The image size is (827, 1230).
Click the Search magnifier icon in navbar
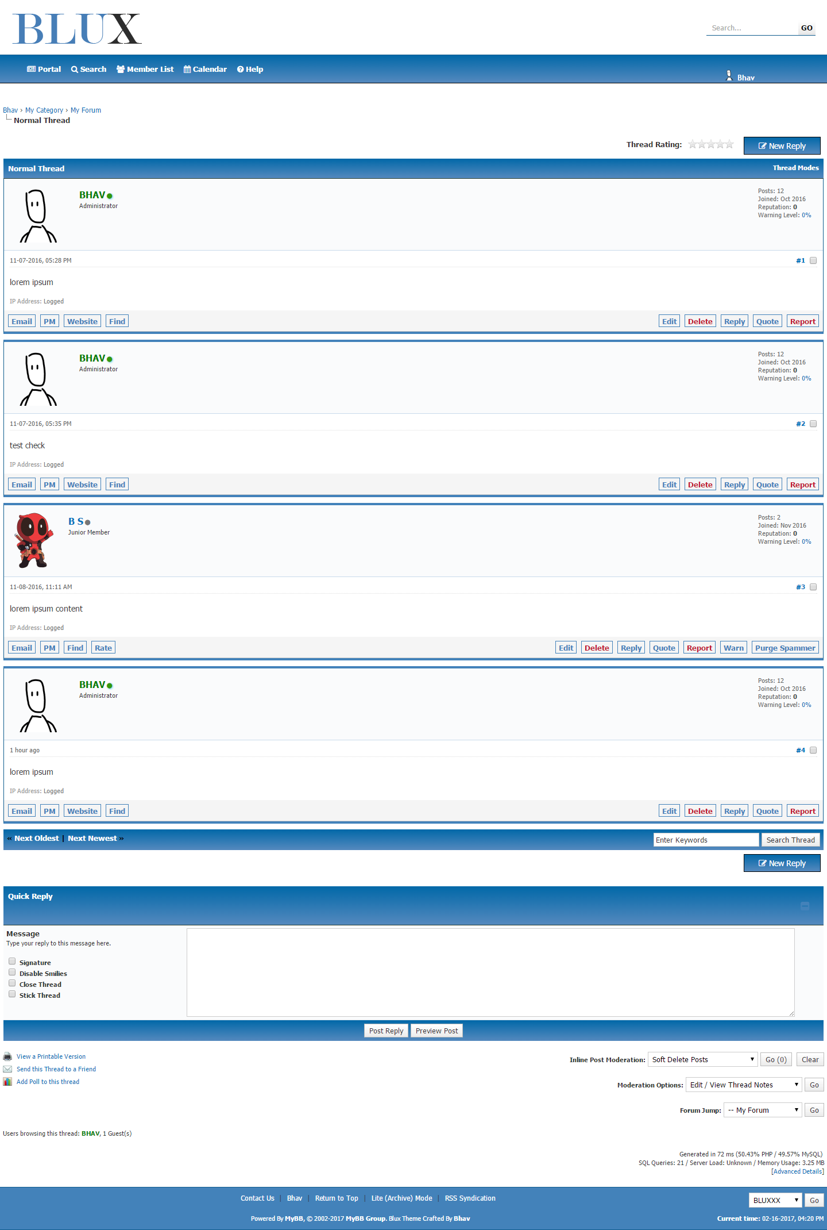point(75,70)
